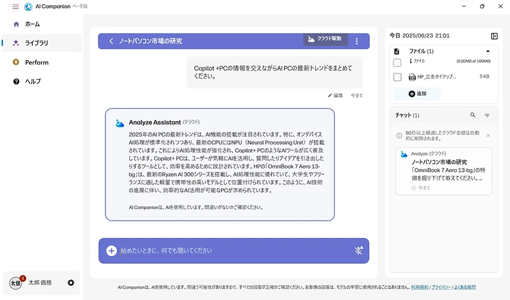
Task: Open the 利用規約 link
Action: click(419, 288)
